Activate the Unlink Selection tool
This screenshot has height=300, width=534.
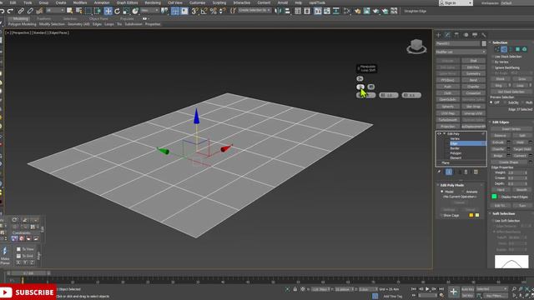30,11
